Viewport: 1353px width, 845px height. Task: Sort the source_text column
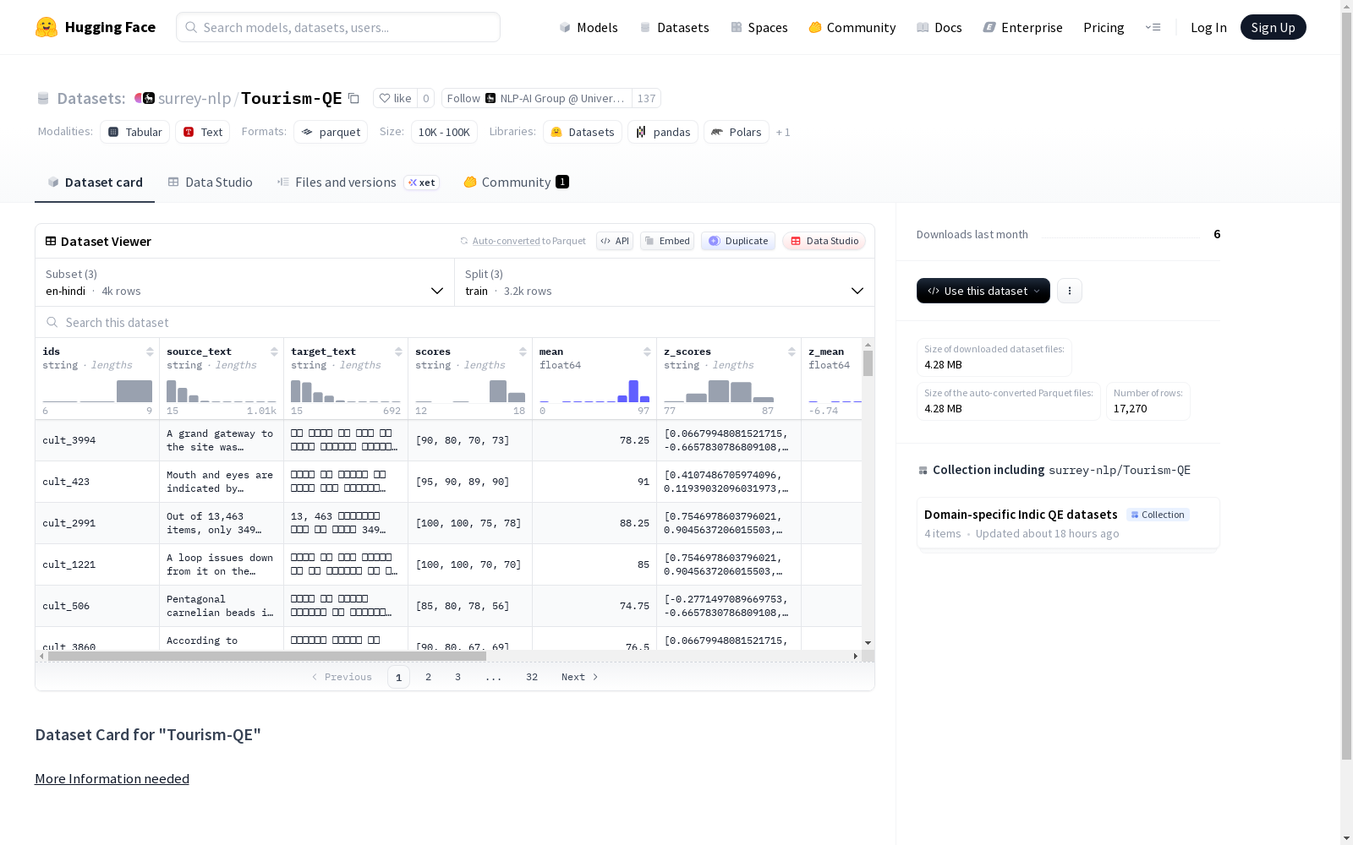(x=274, y=352)
